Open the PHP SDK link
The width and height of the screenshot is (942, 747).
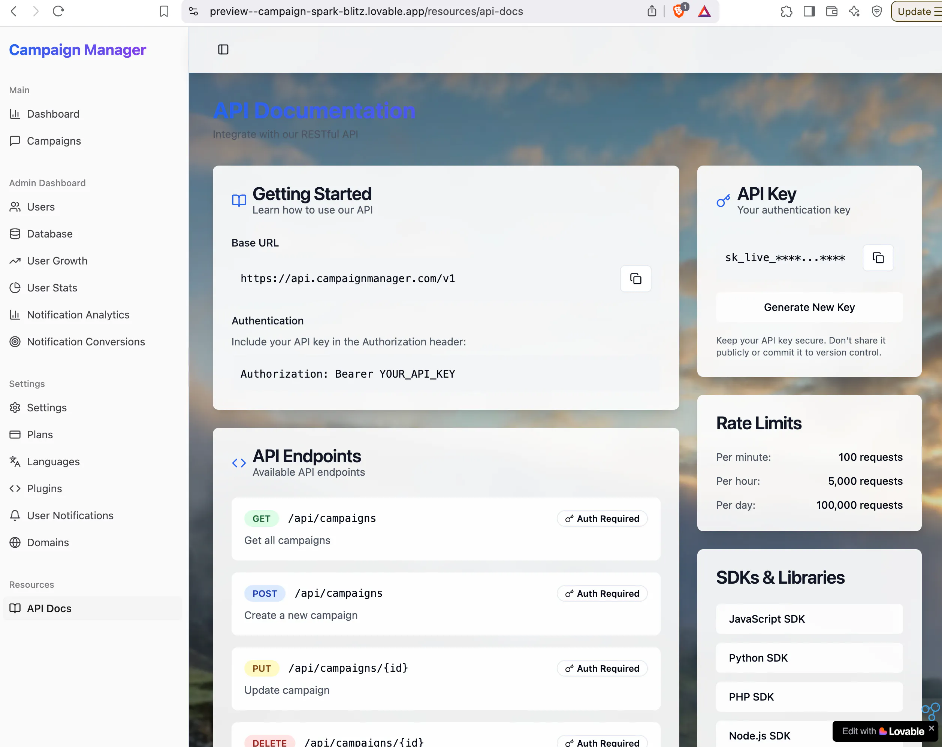pos(809,697)
